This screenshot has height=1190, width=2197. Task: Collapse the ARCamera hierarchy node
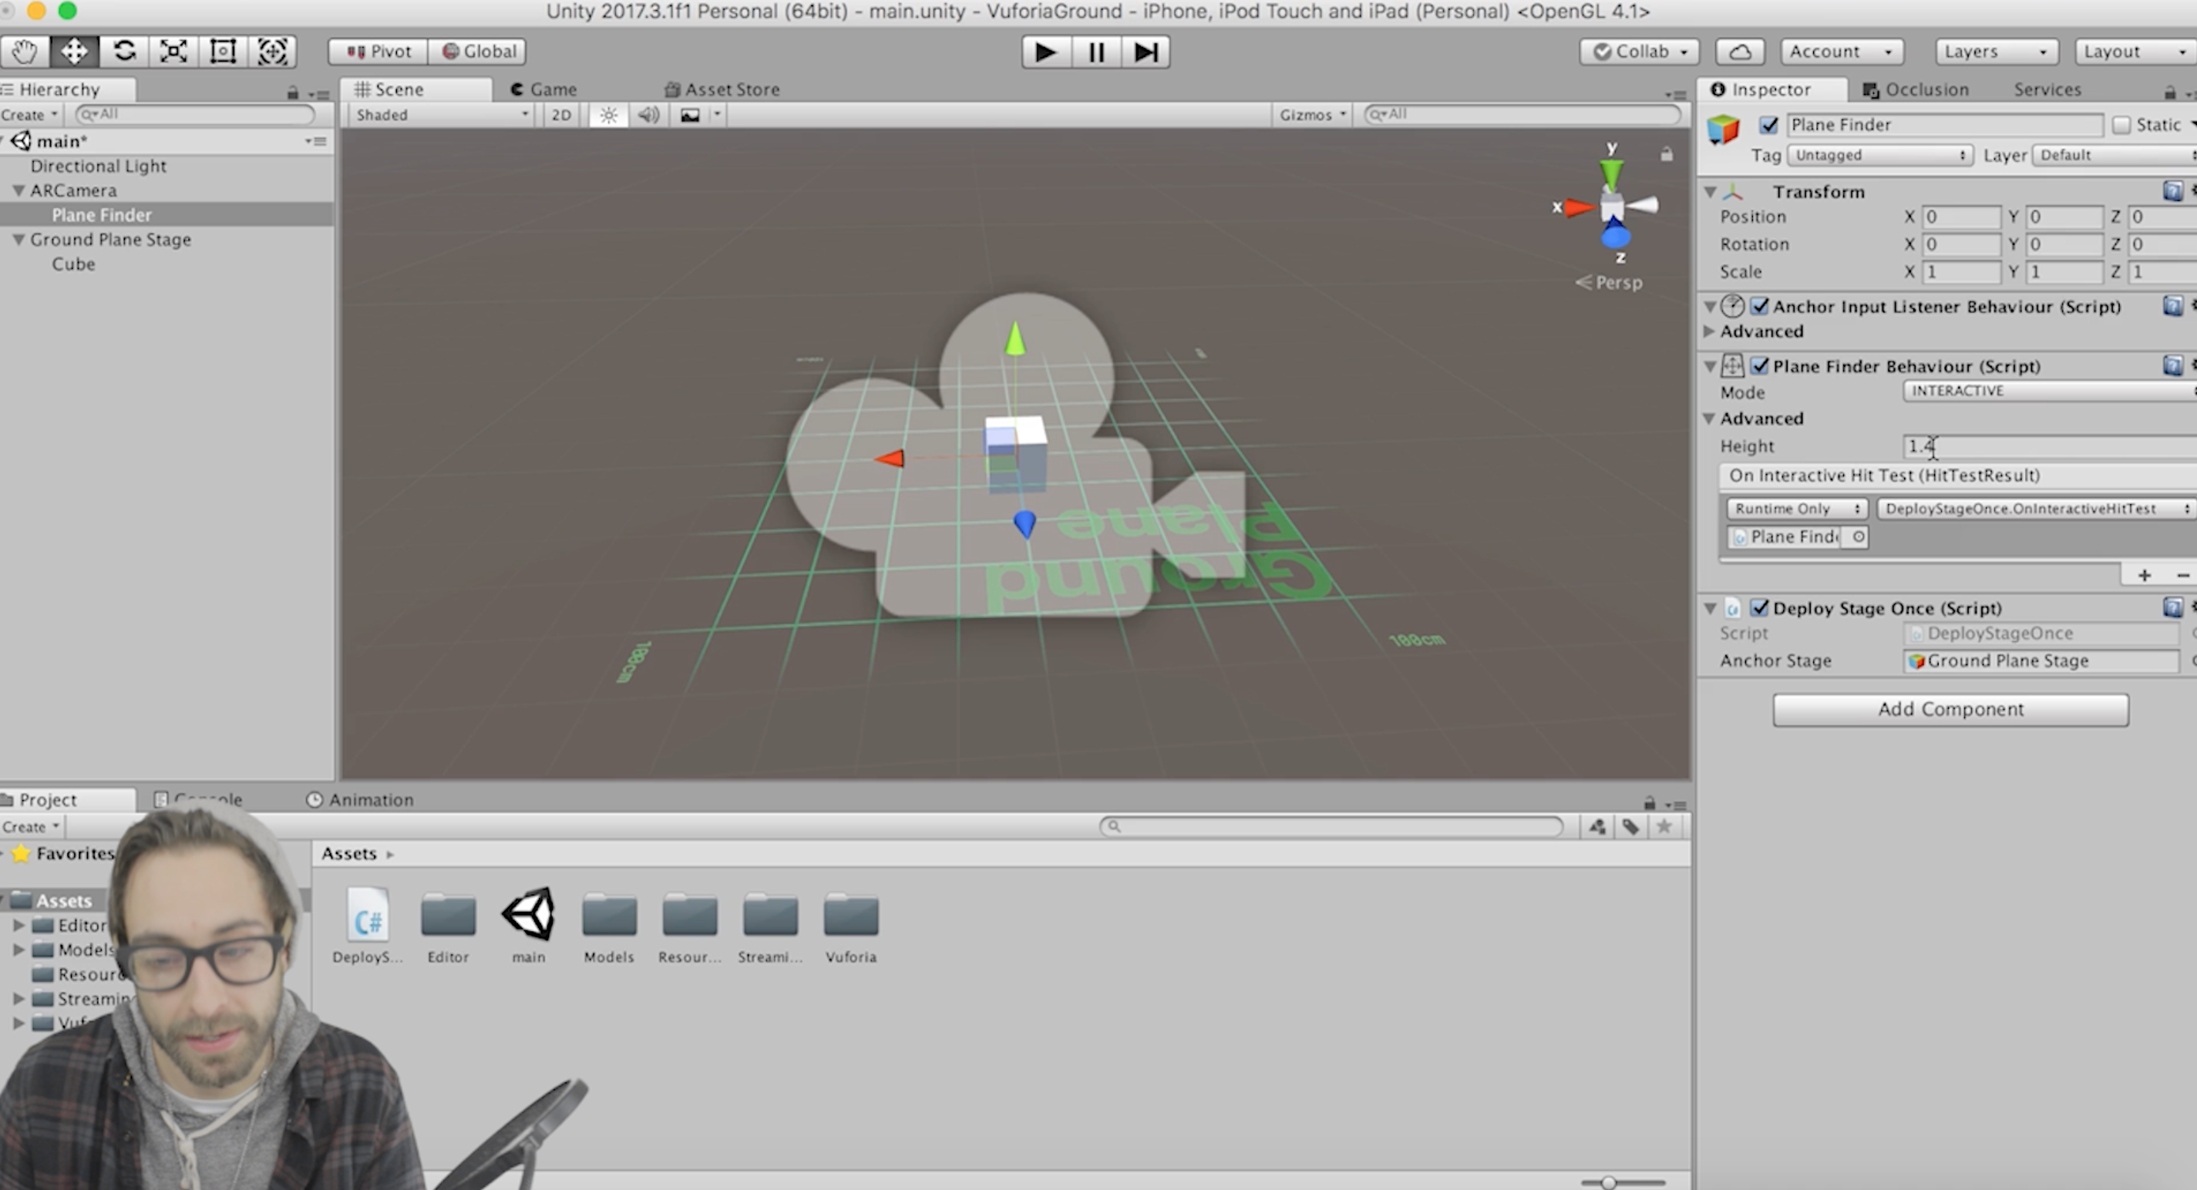tap(18, 191)
